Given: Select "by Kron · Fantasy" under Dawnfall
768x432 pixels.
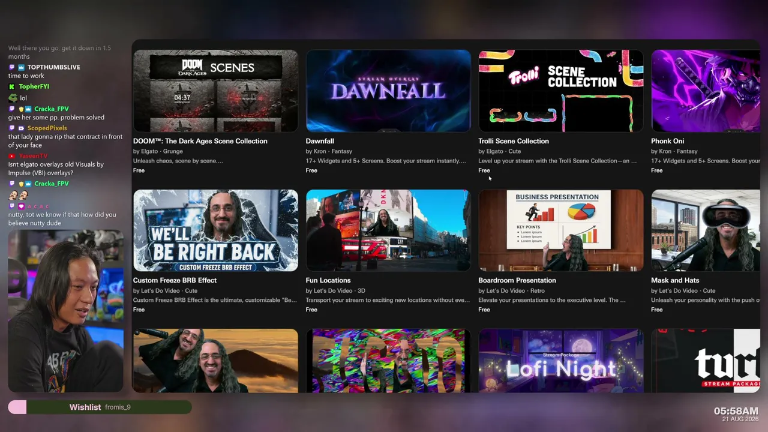Looking at the screenshot, I should [329, 151].
